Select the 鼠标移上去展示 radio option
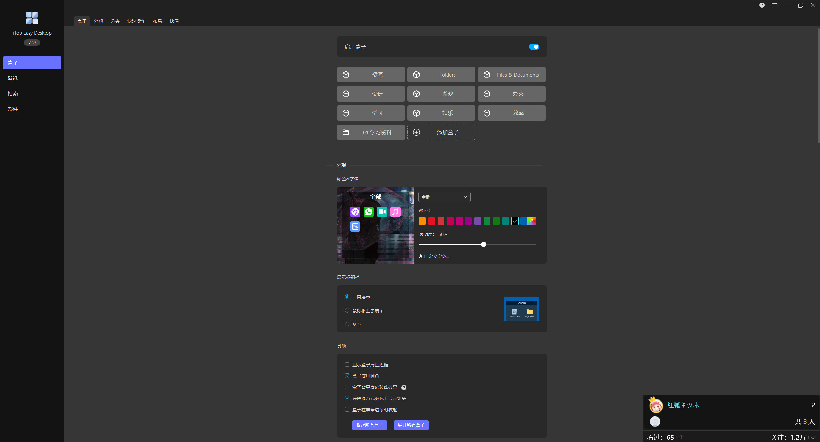Viewport: 820px width, 442px height. tap(347, 310)
